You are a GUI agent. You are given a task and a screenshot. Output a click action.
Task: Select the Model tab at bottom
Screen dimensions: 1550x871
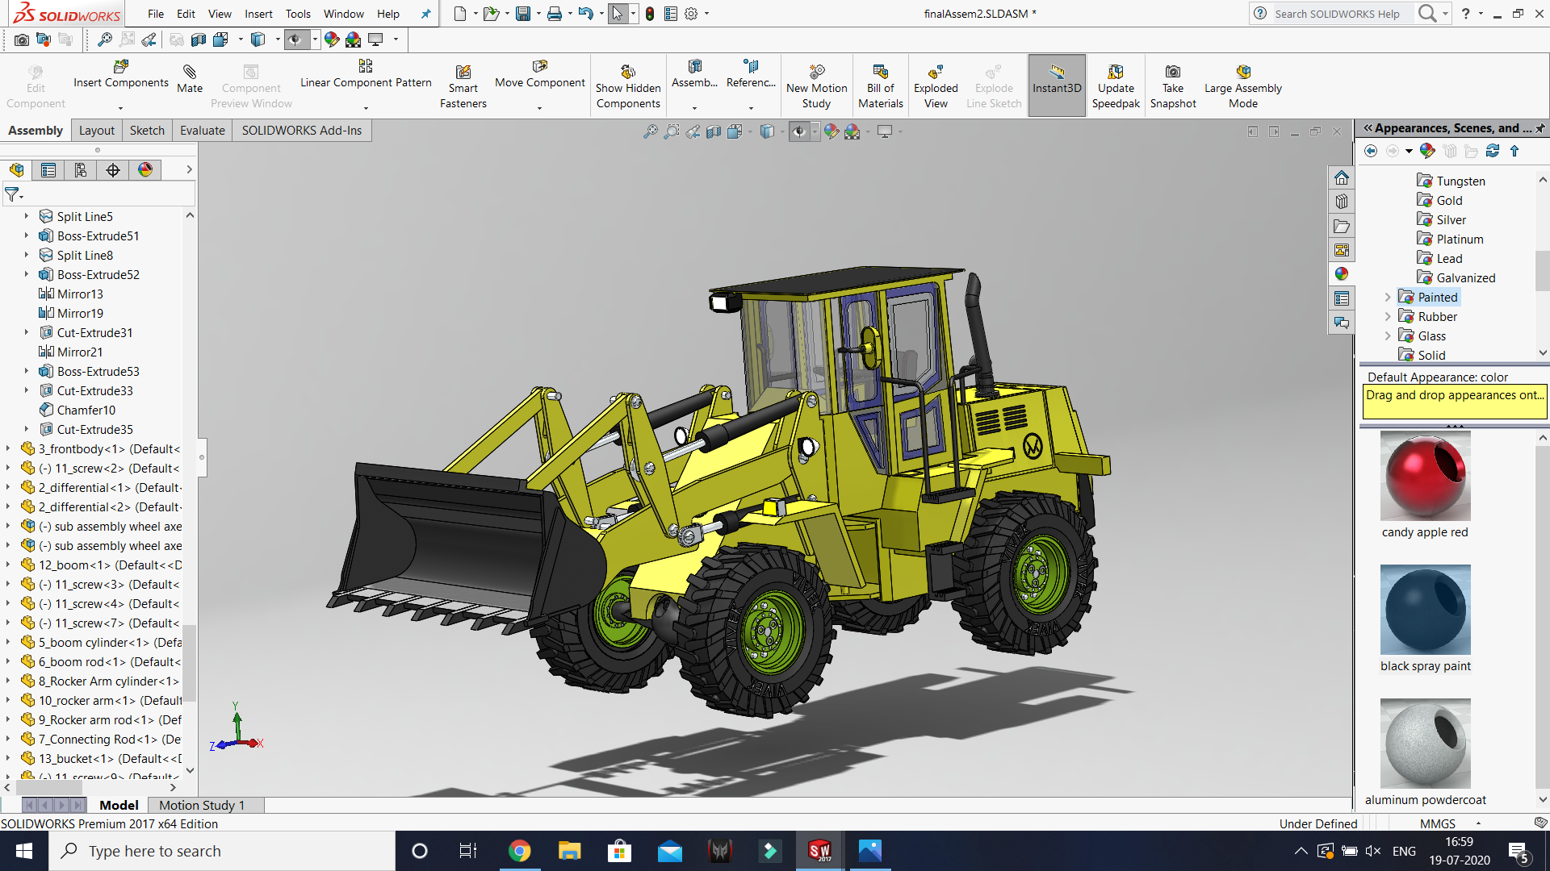119,805
